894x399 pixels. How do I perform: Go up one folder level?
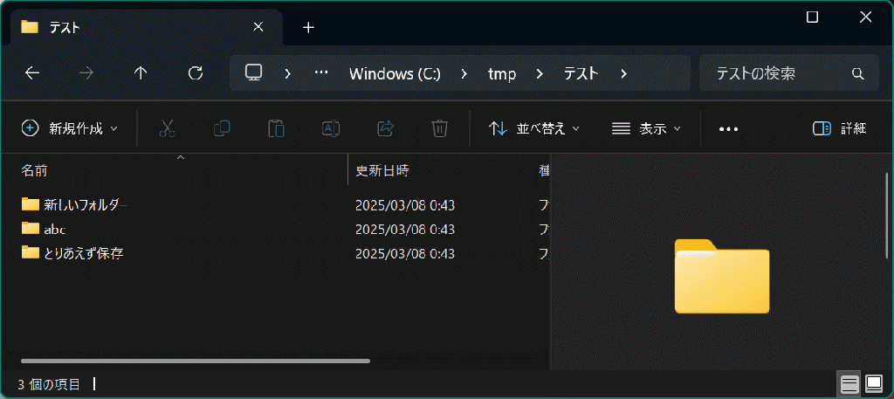141,73
